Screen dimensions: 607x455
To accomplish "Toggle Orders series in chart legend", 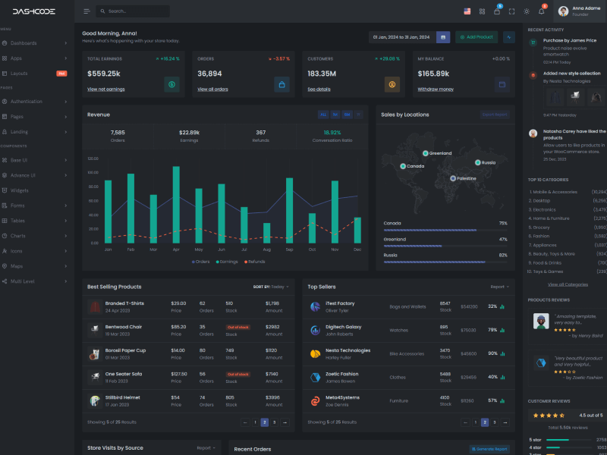I will [201, 262].
